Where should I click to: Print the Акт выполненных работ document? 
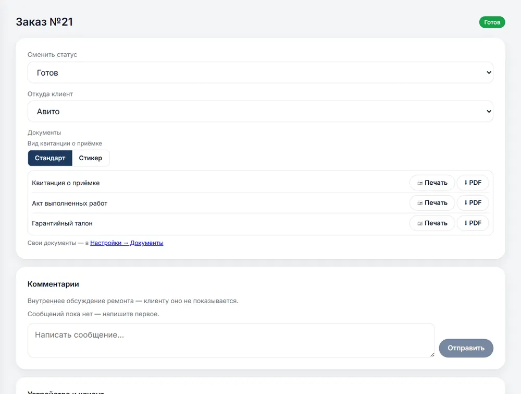pos(432,203)
